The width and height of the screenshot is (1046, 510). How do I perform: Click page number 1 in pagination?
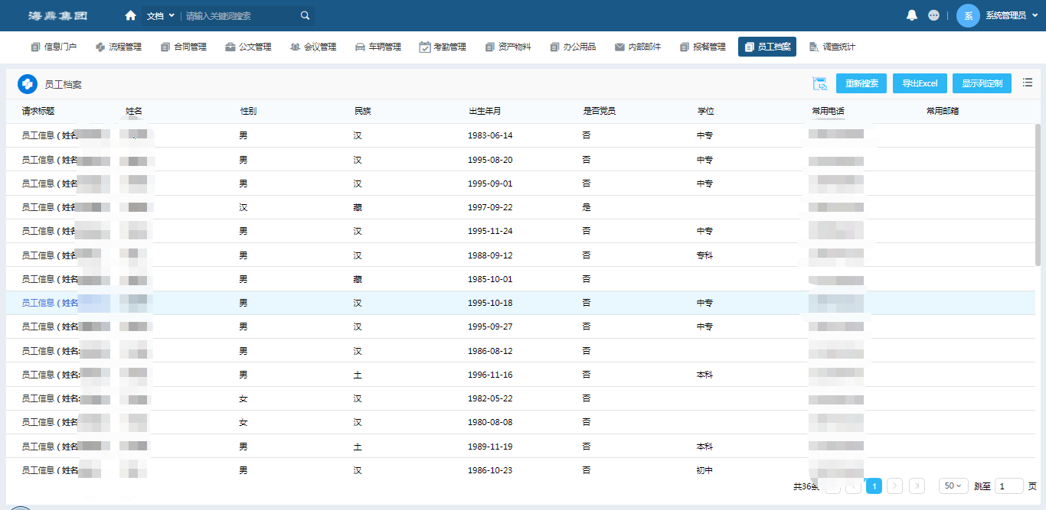click(x=874, y=486)
